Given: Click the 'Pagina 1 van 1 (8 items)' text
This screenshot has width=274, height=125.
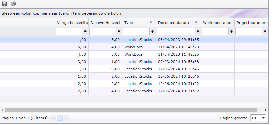Looking at the screenshot, I should point(25,118).
